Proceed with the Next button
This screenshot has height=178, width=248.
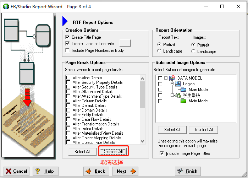pos(126,171)
